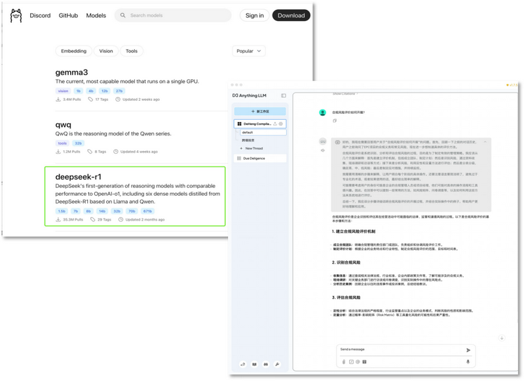Select the 671b tag under deepseek-r1
The height and width of the screenshot is (381, 524).
147,211
